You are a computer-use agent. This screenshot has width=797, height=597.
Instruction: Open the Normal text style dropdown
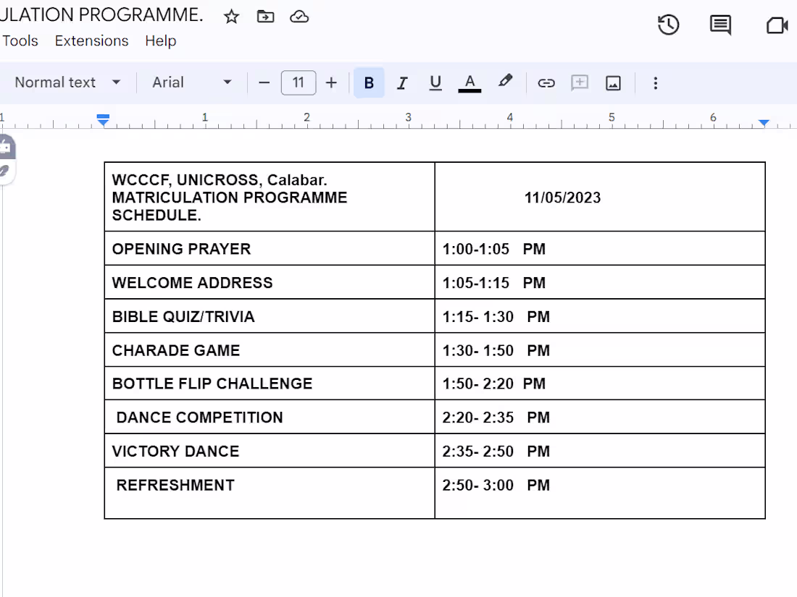click(67, 82)
